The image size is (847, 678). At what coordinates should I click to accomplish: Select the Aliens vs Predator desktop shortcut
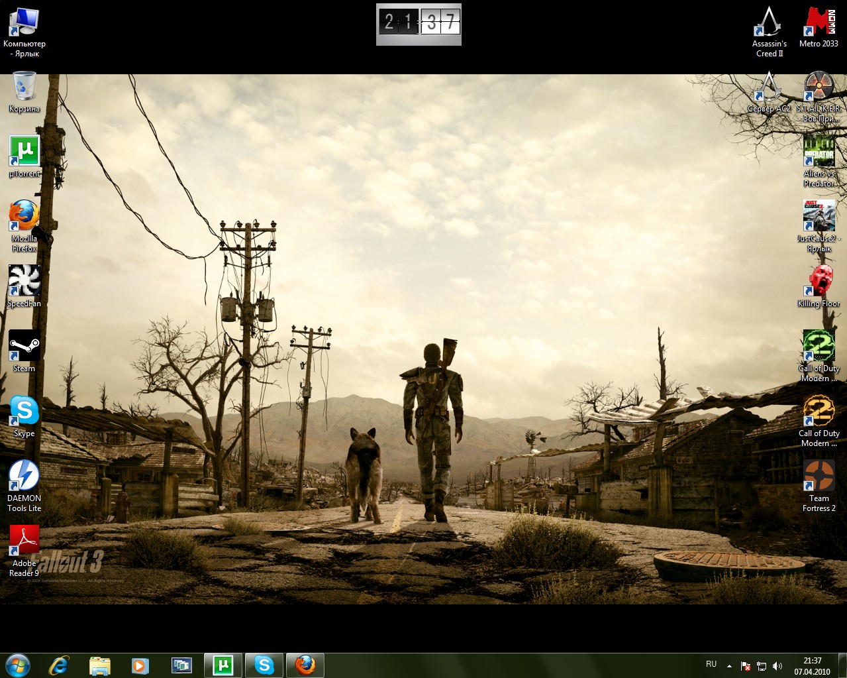tap(819, 162)
